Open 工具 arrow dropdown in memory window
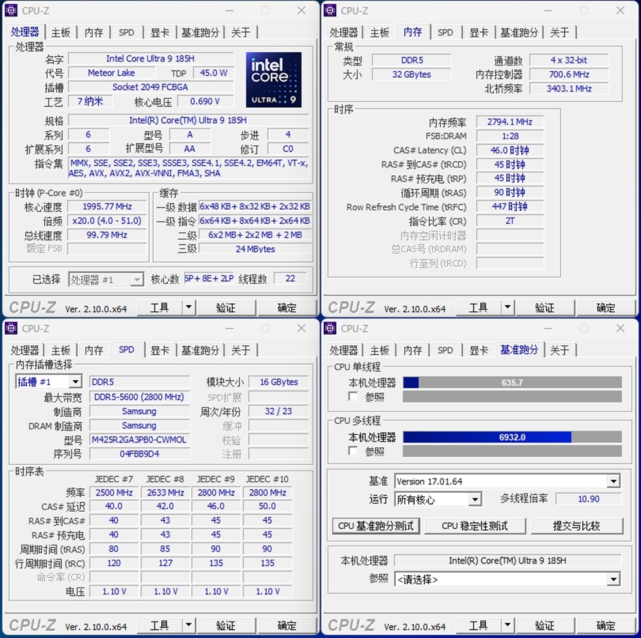Image resolution: width=641 pixels, height=638 pixels. pyautogui.click(x=508, y=307)
